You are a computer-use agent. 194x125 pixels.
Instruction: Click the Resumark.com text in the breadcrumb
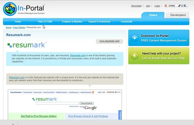[x=34, y=27]
